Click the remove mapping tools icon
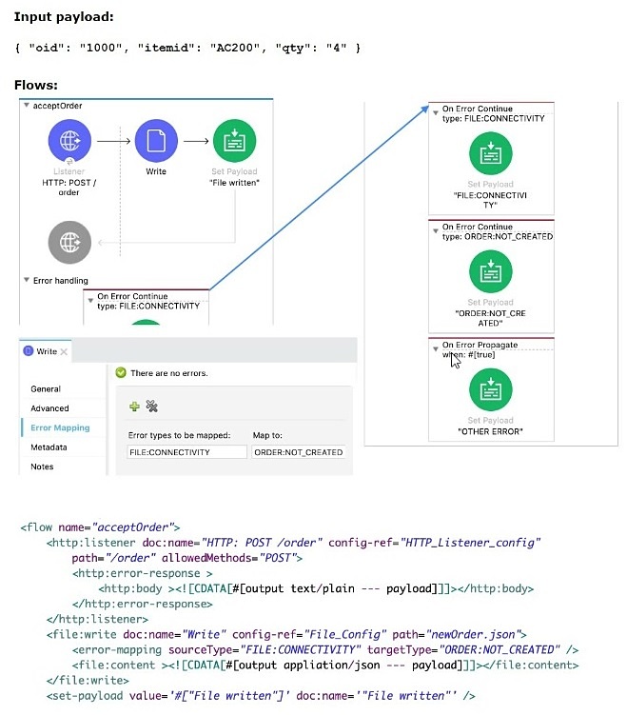627x715 pixels. 151,406
